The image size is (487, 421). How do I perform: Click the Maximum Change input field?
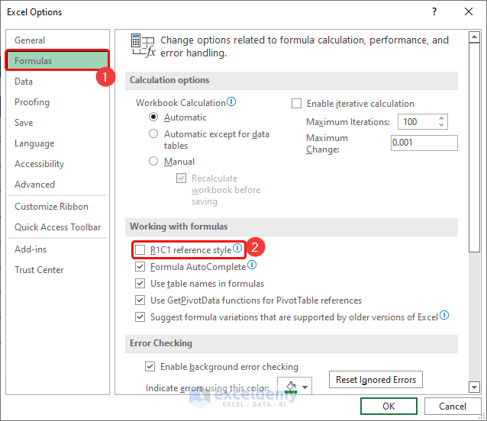tap(424, 143)
